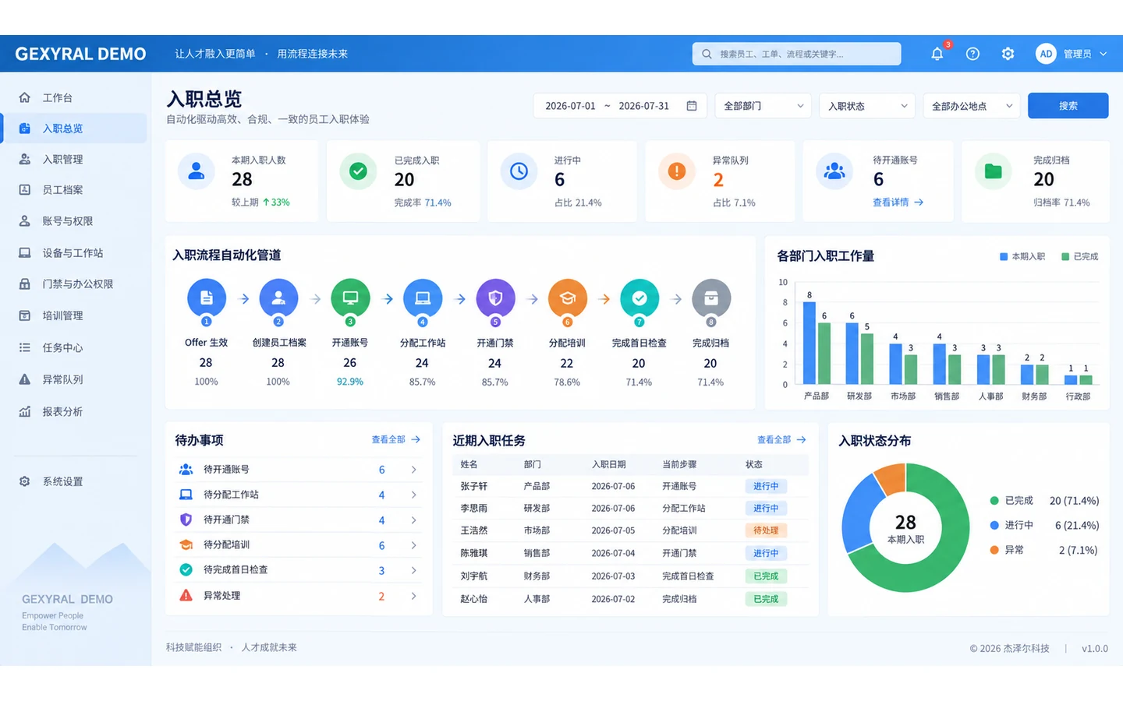Viewport: 1123px width, 701px height.
Task: Click the calendar icon in date range
Action: [692, 106]
